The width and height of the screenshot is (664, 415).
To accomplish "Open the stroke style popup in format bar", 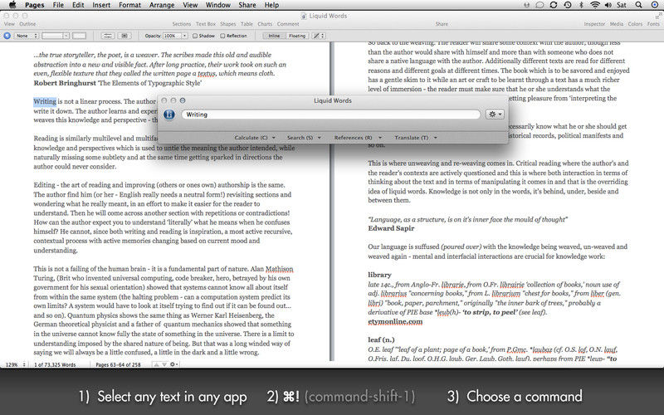I will [319, 36].
